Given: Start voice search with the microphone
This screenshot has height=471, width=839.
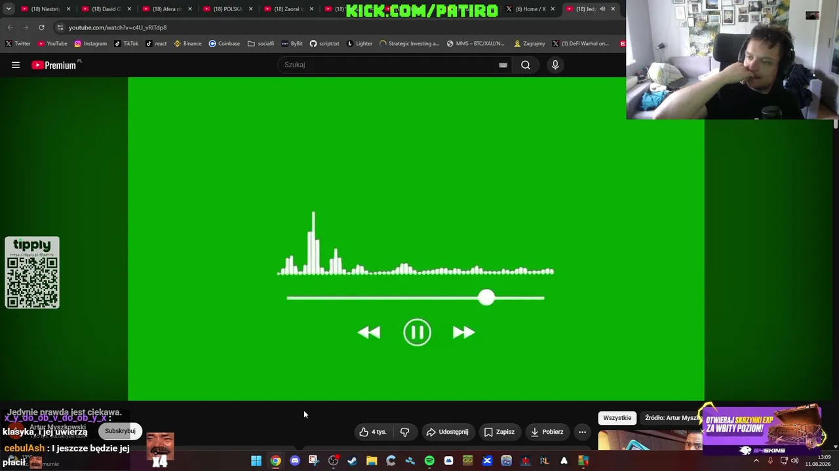Looking at the screenshot, I should click(555, 65).
